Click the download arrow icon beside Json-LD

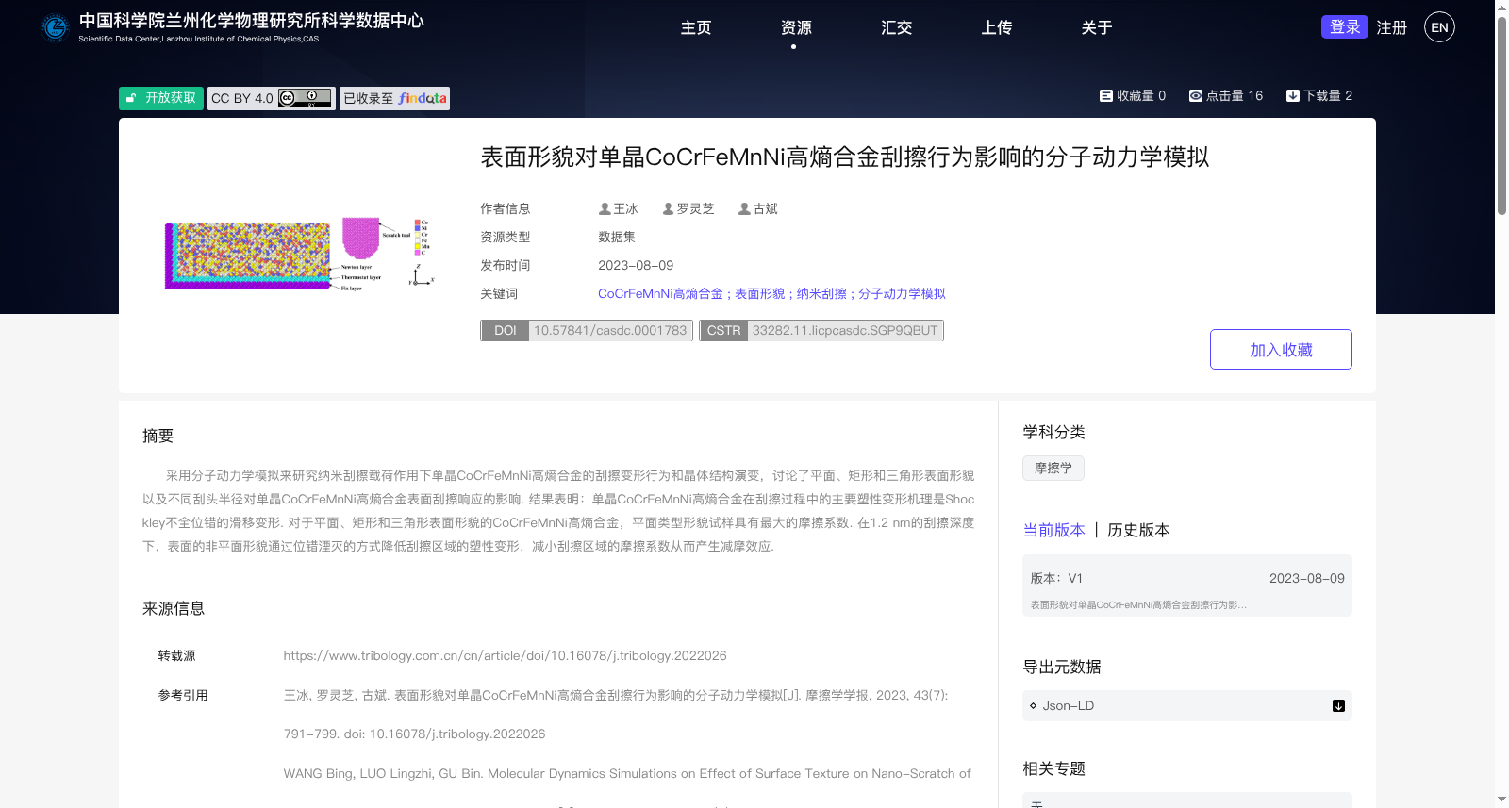[x=1338, y=705]
